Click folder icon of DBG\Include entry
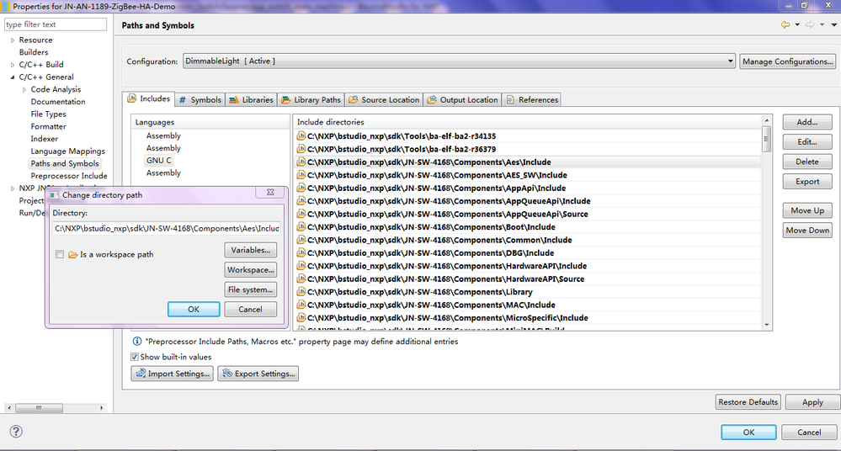Image resolution: width=841 pixels, height=451 pixels. [x=301, y=252]
